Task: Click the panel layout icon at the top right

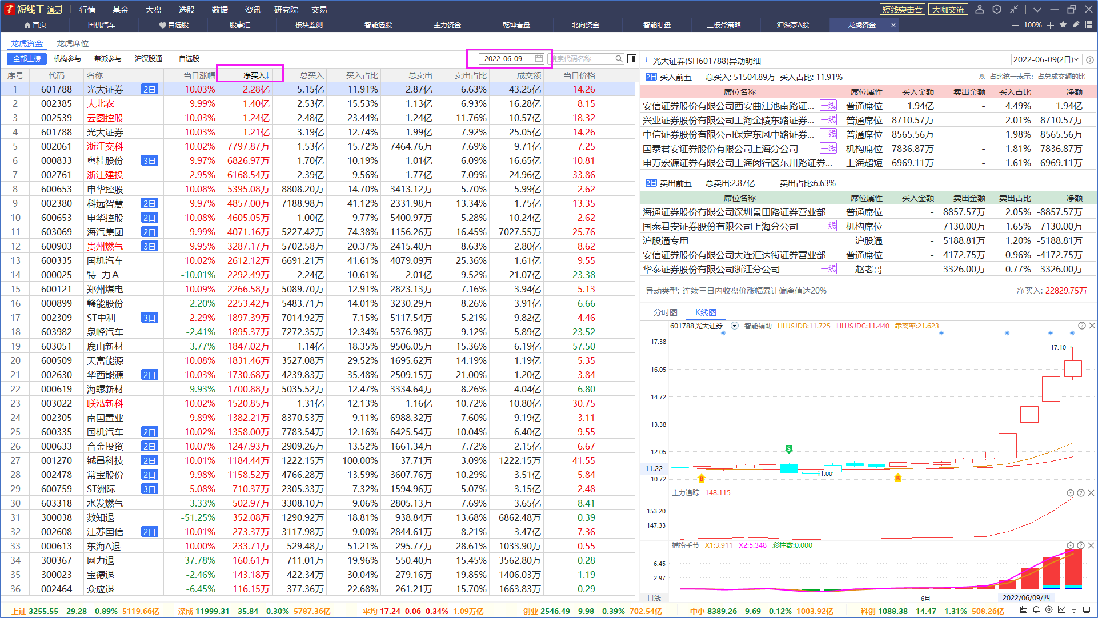Action: pos(1088,25)
